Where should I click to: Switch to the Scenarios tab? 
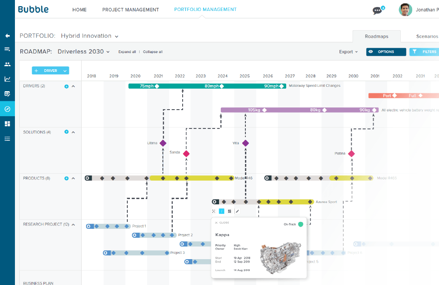(x=427, y=36)
